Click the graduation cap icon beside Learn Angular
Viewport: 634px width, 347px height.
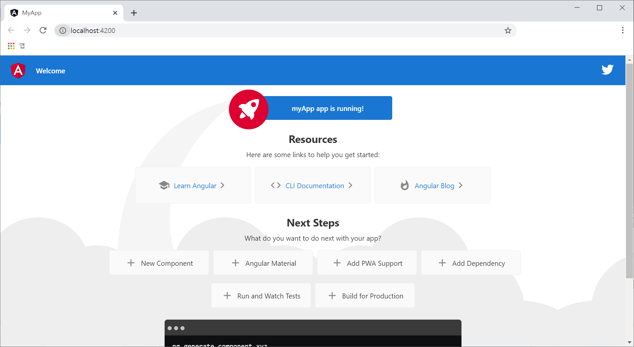pyautogui.click(x=164, y=185)
